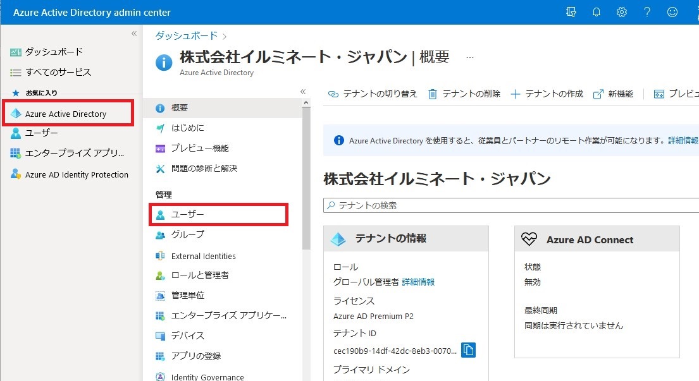Click the ダッシュボード breadcrumb link
Viewport: 699px width, 381px height.
coord(187,35)
